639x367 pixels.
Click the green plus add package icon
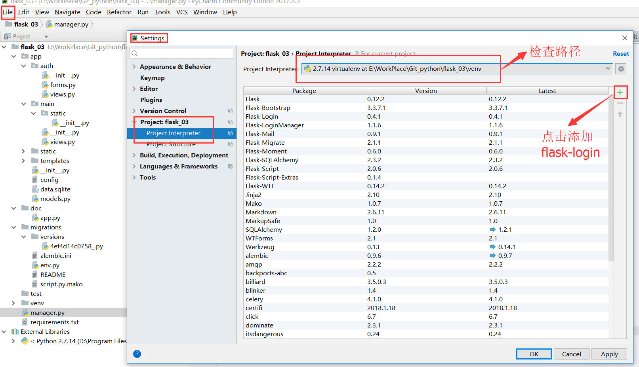[620, 92]
